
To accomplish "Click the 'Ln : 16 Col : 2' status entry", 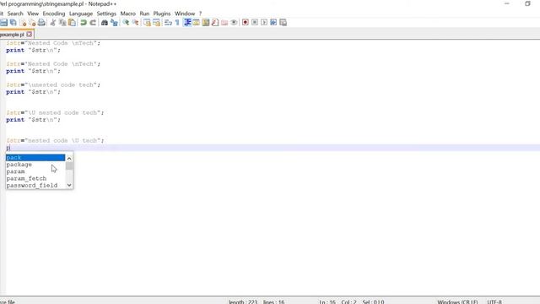I will 337,301.
